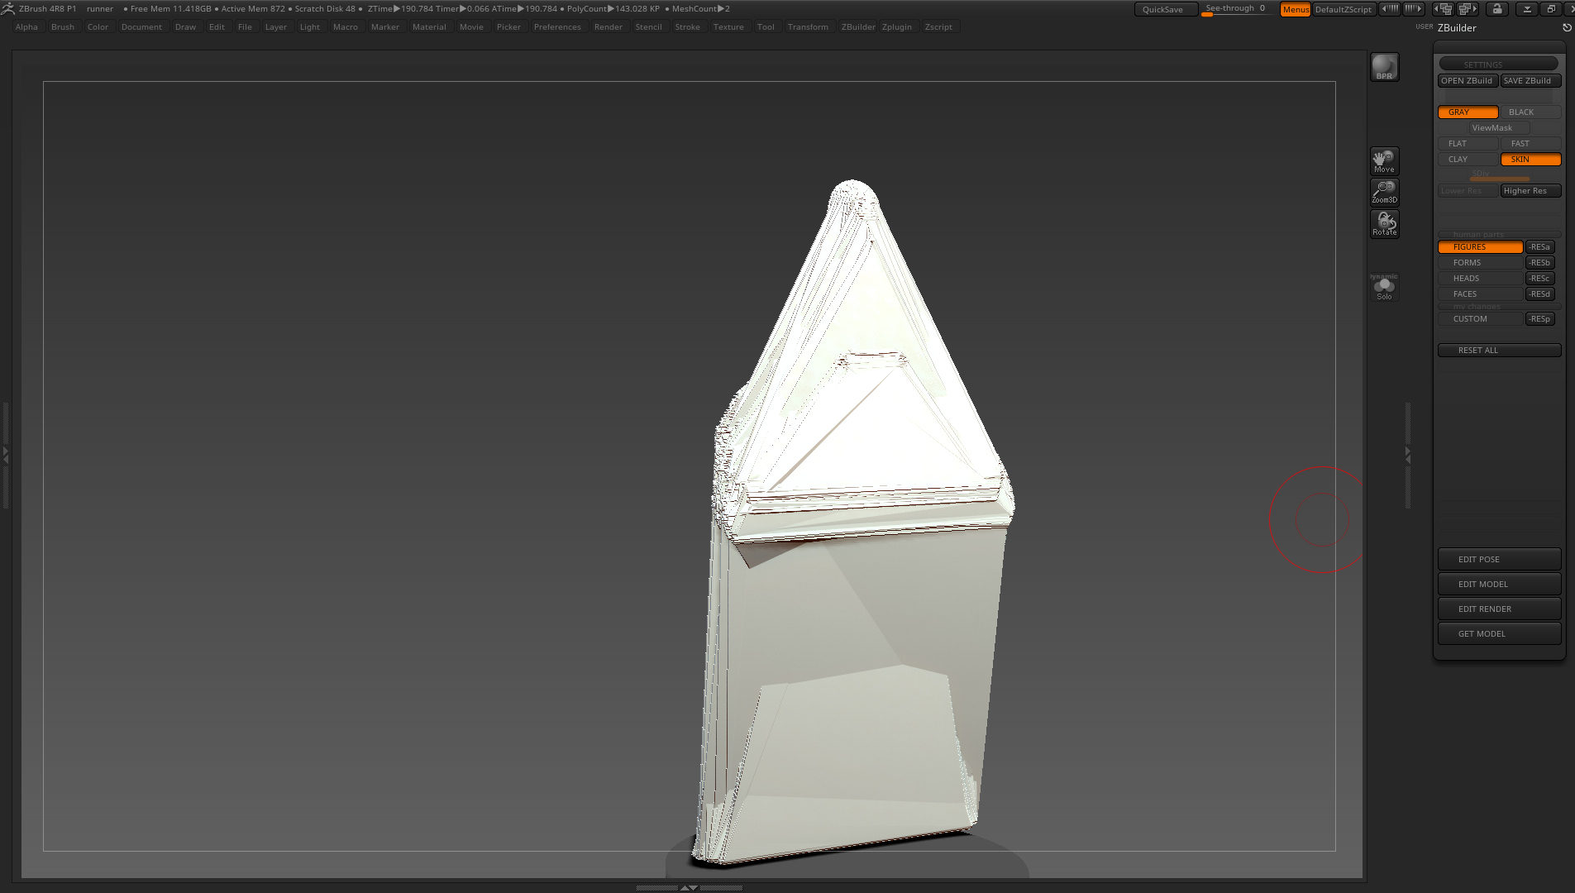Image resolution: width=1575 pixels, height=893 pixels.
Task: Click the -RESa reset button beside FIGURES
Action: pos(1539,247)
